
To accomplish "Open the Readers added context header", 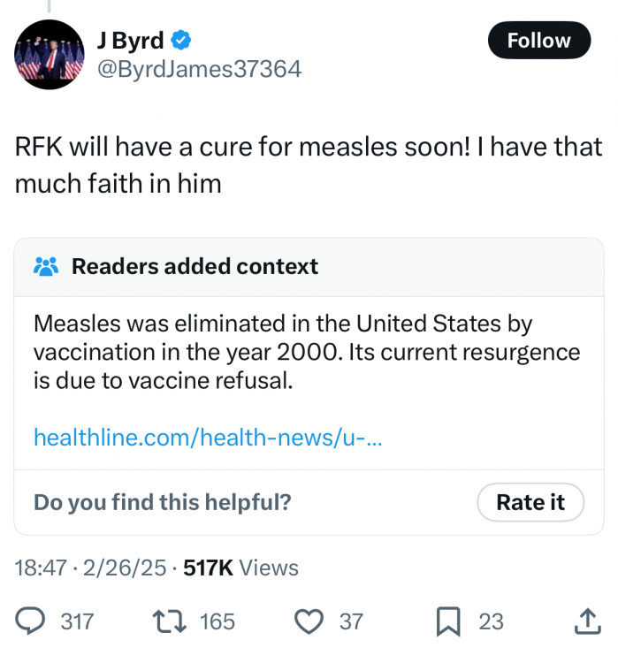I will (195, 266).
